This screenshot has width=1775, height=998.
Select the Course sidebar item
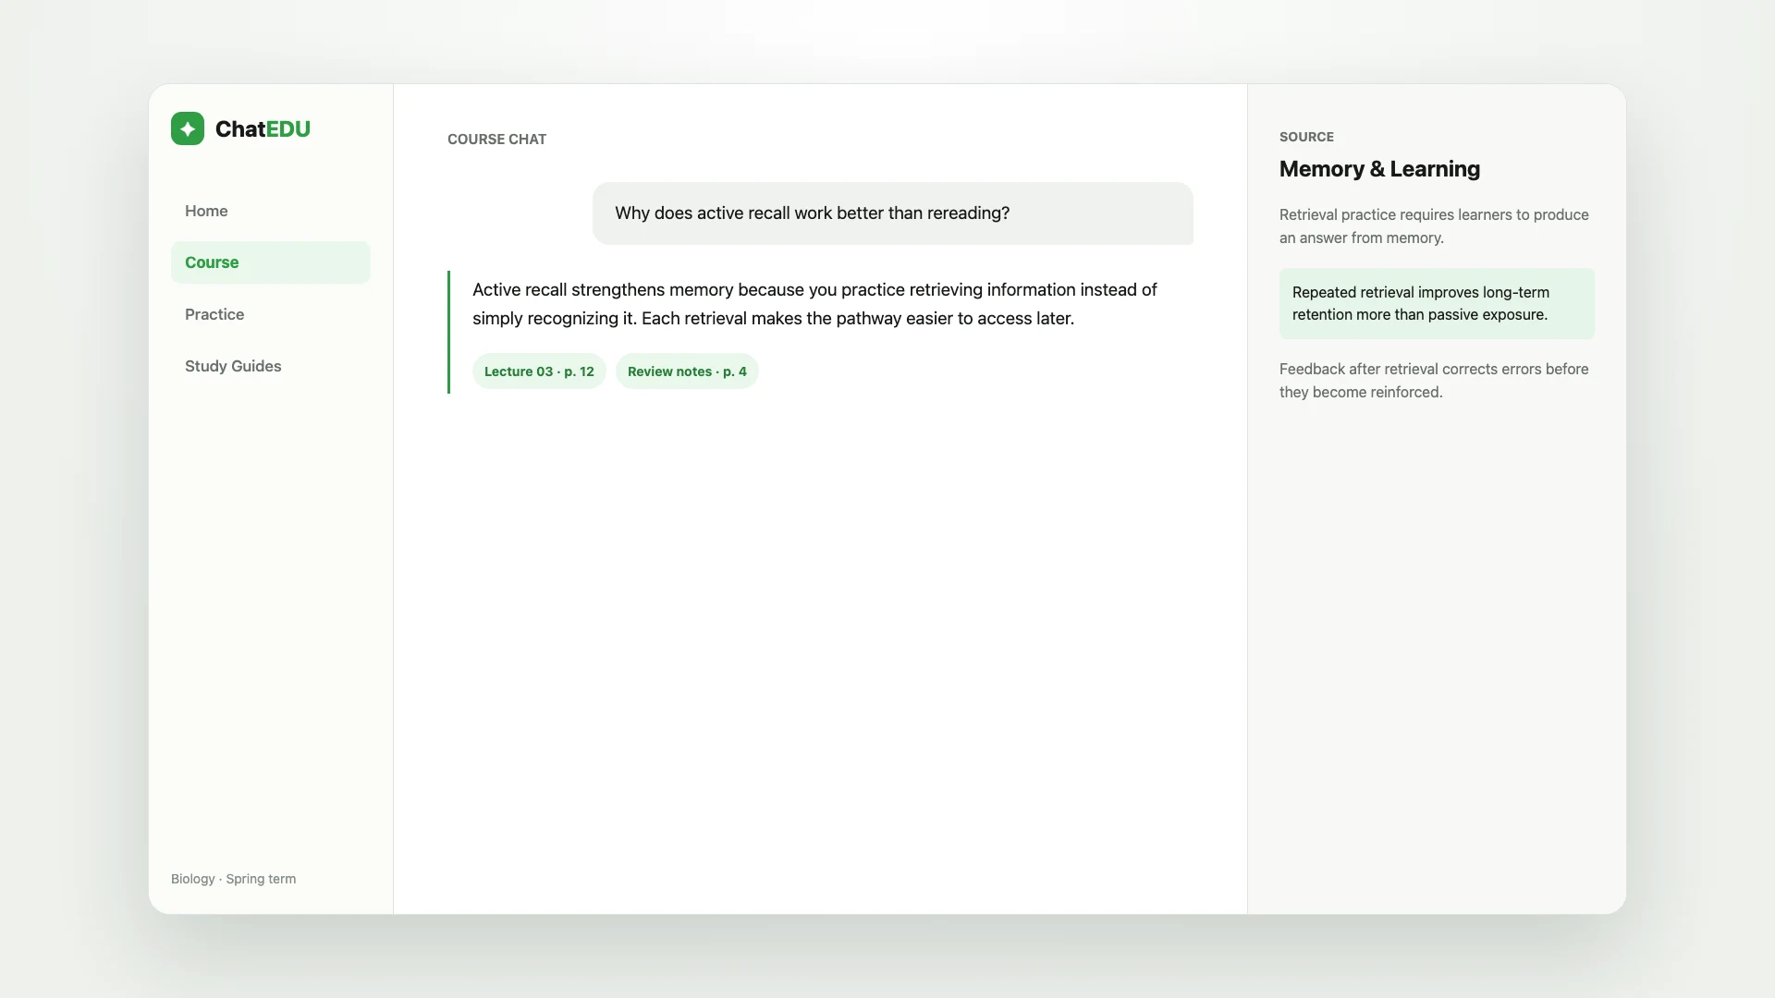(271, 262)
